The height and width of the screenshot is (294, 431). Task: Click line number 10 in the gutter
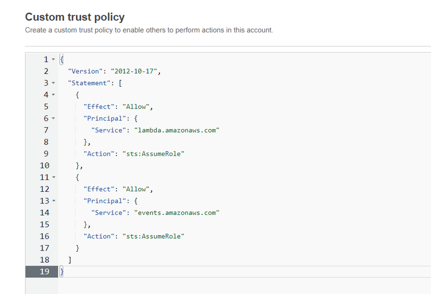(44, 165)
